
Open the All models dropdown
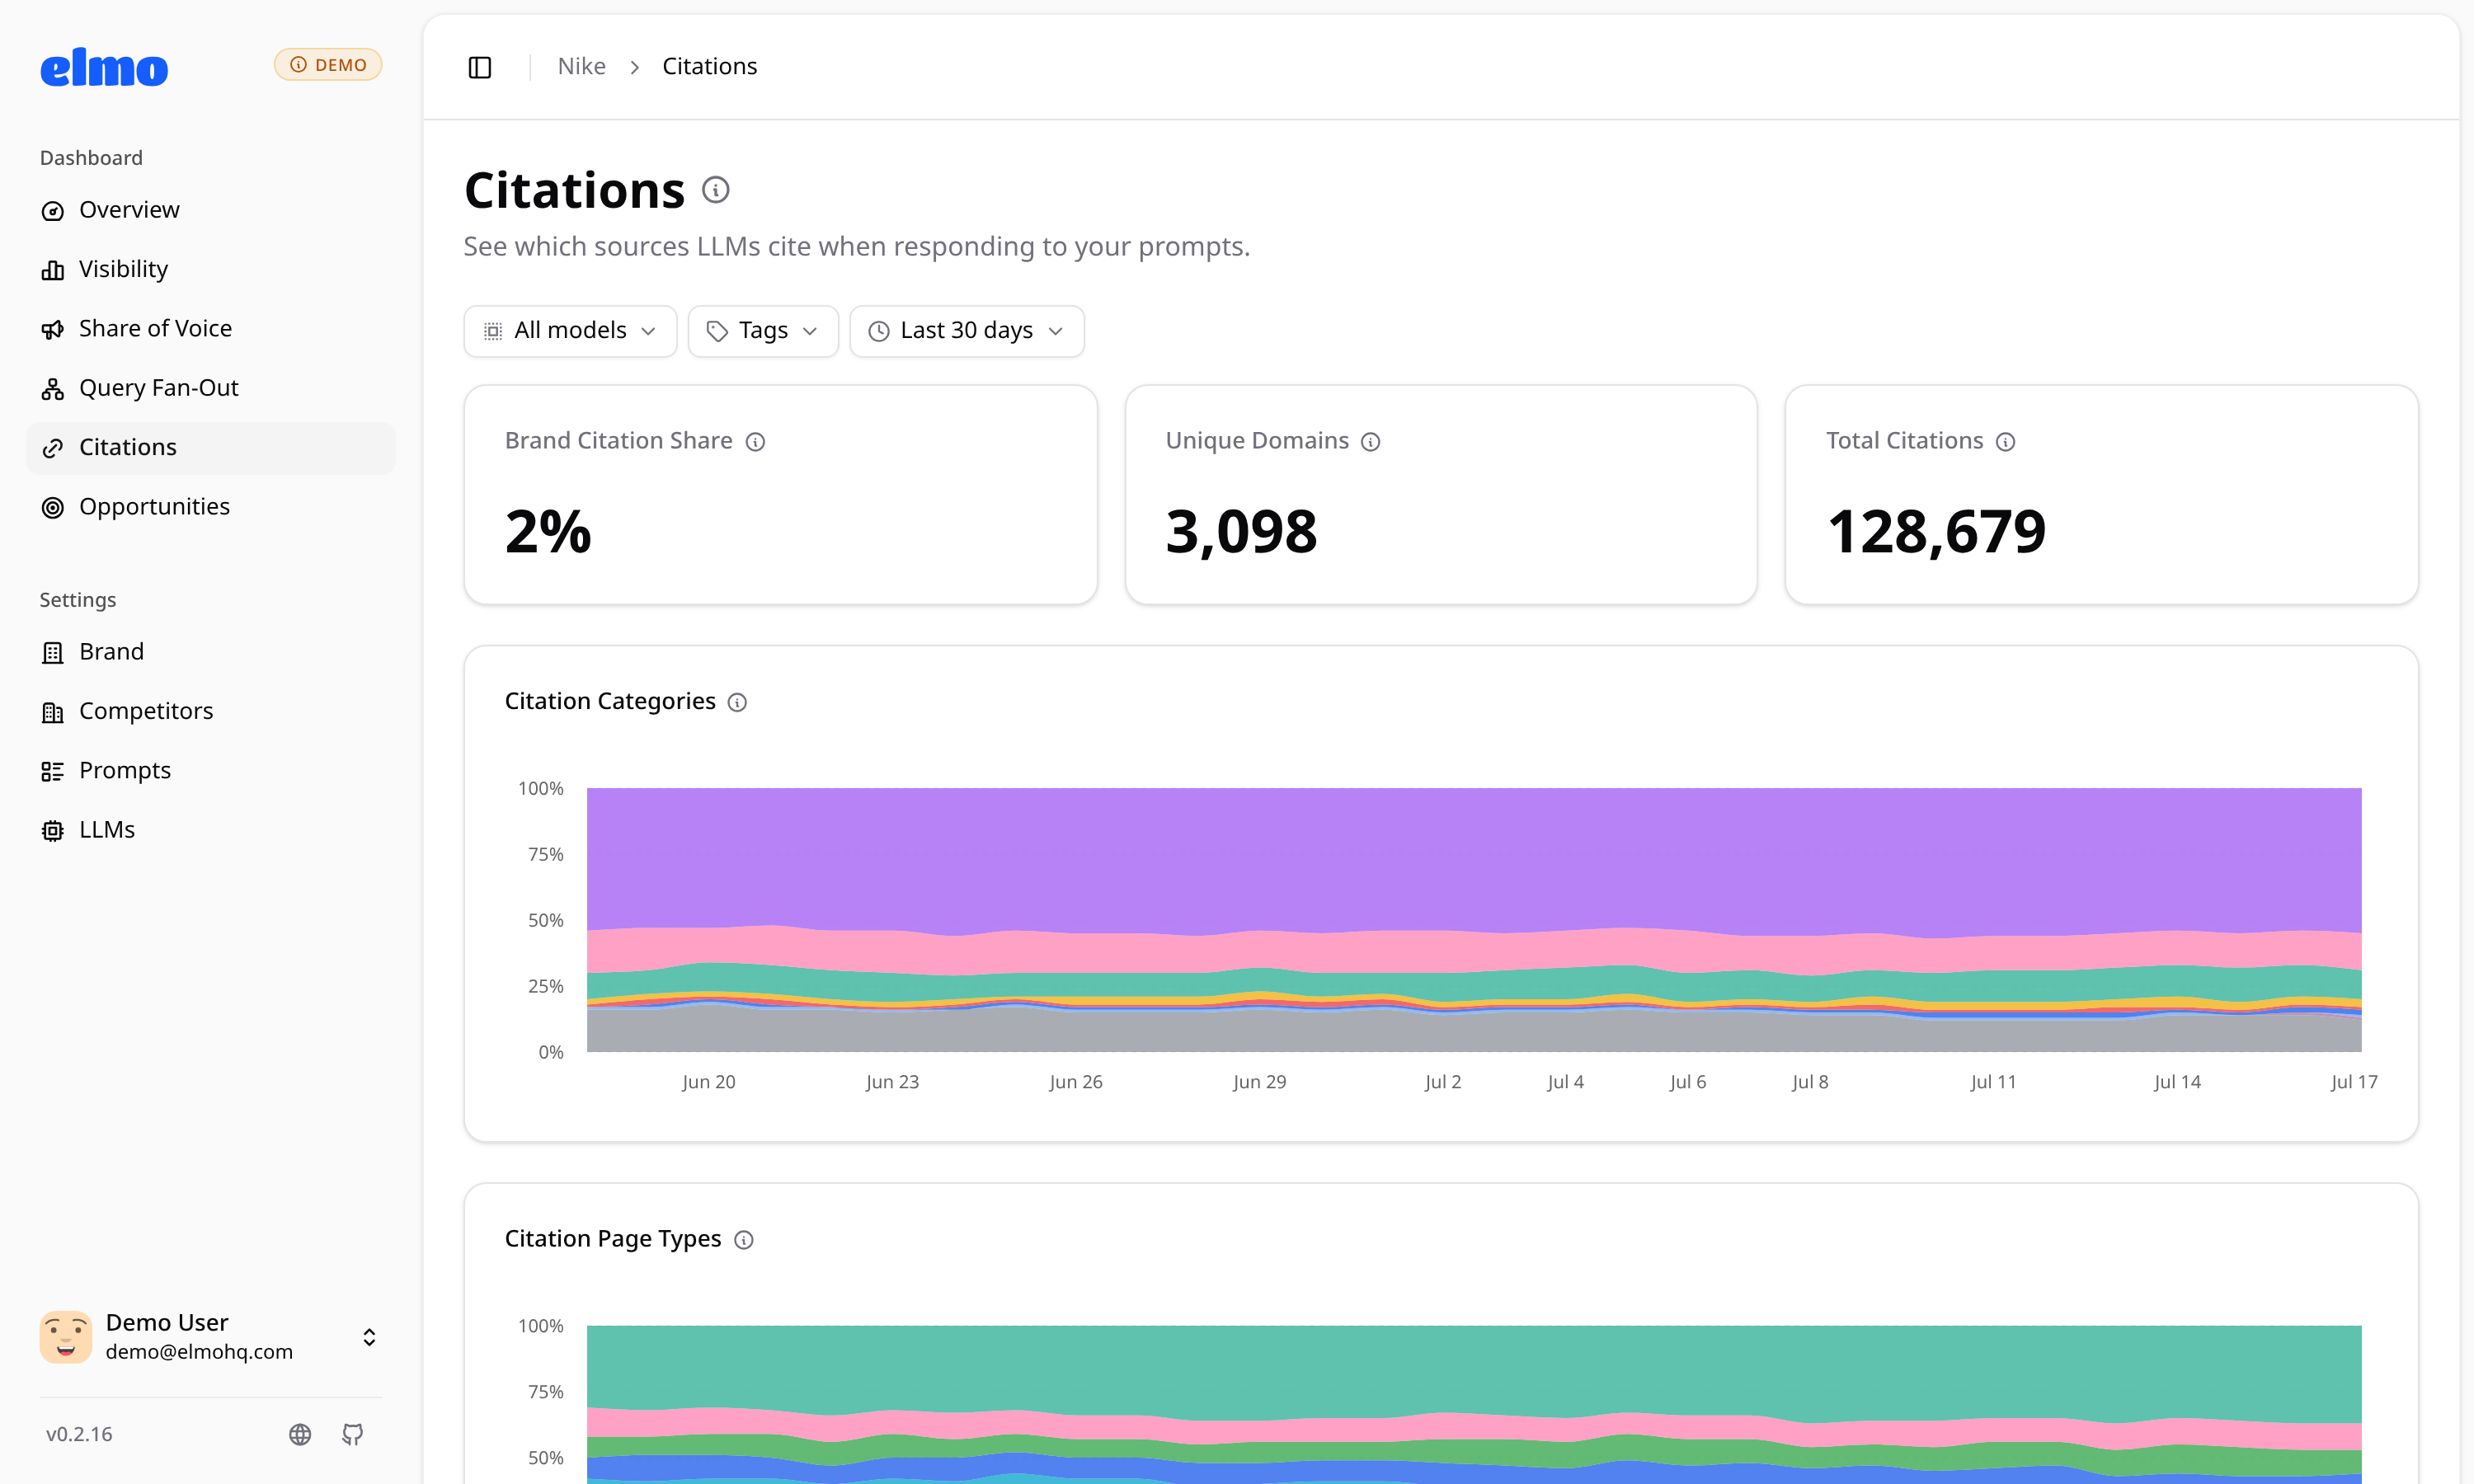coord(570,331)
